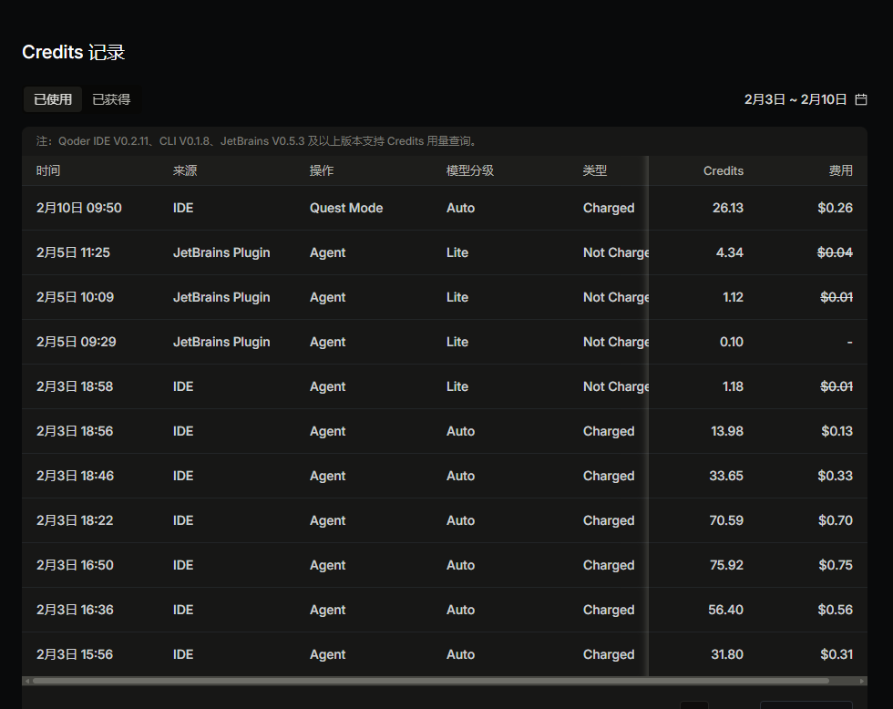Click the 来源 column header
This screenshot has width=893, height=709.
coord(185,170)
